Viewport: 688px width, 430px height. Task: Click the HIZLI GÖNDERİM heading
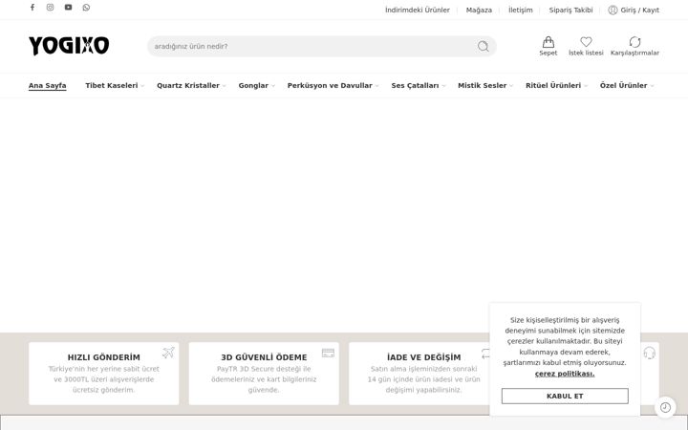pyautogui.click(x=104, y=357)
